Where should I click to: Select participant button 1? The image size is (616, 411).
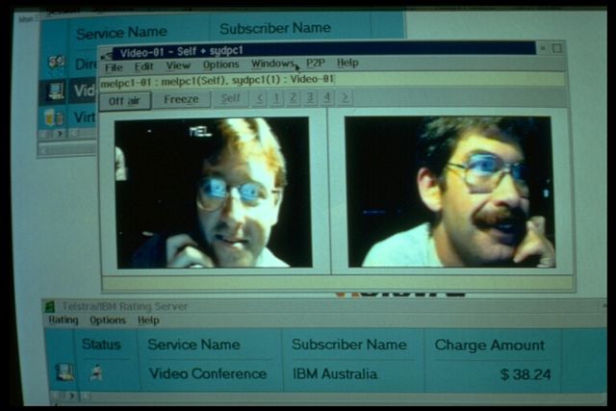pos(276,97)
